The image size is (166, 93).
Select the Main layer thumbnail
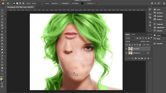point(130,49)
